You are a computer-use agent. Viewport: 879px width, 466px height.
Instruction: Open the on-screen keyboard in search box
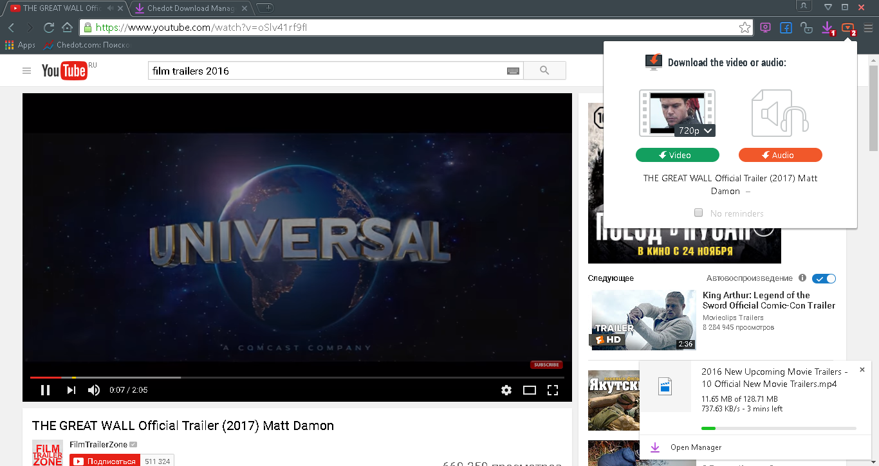coord(513,71)
